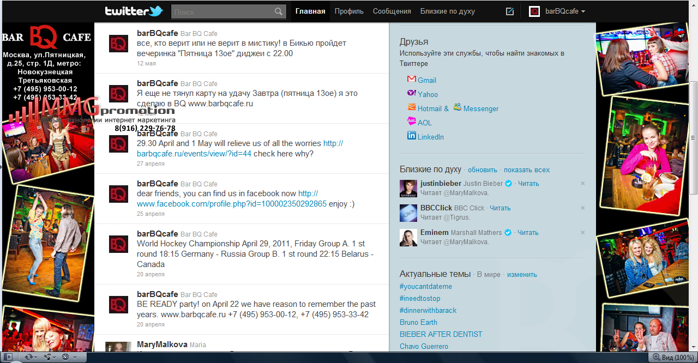Open the AOL friends finder link
Image resolution: width=698 pixels, height=363 pixels.
(425, 123)
